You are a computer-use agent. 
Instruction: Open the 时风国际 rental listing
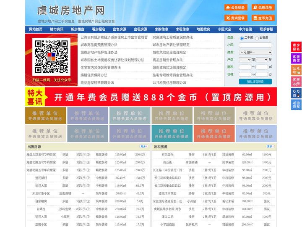click(x=167, y=155)
